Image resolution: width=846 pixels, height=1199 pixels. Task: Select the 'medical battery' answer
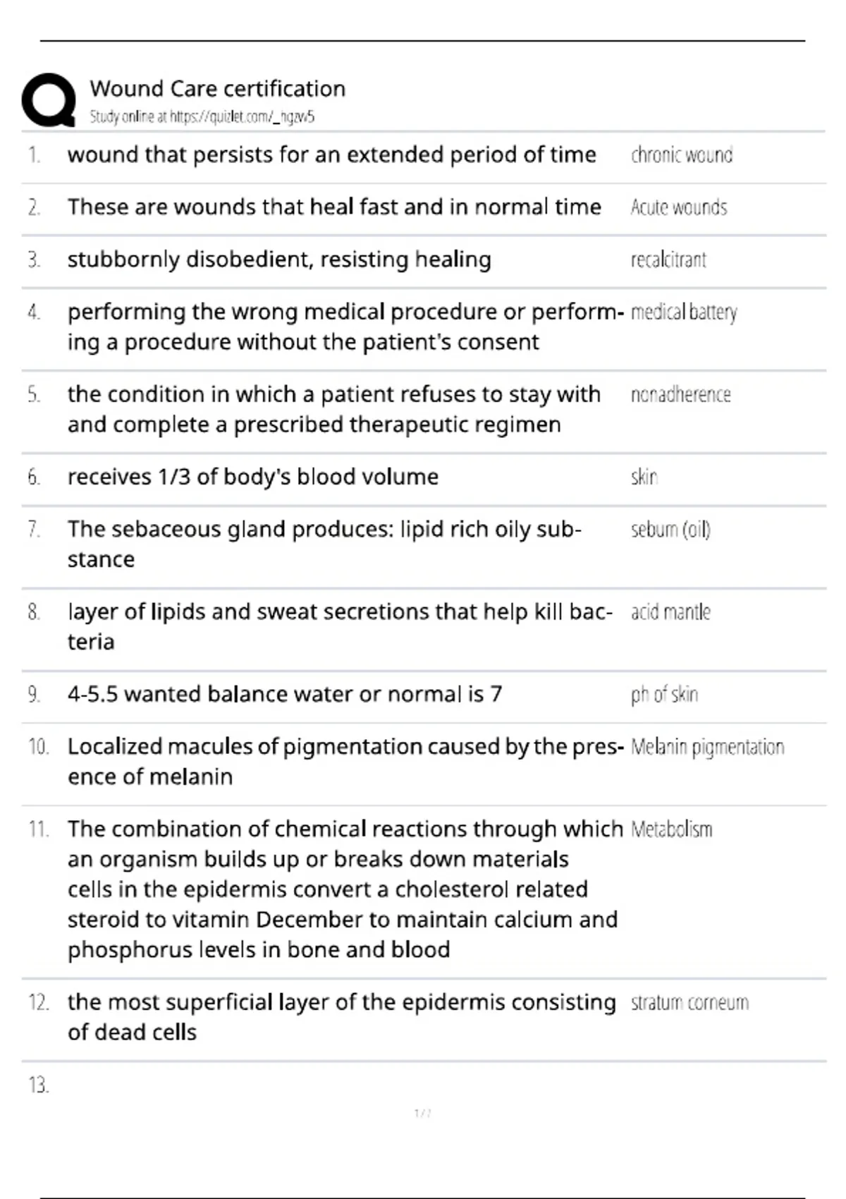click(x=684, y=312)
